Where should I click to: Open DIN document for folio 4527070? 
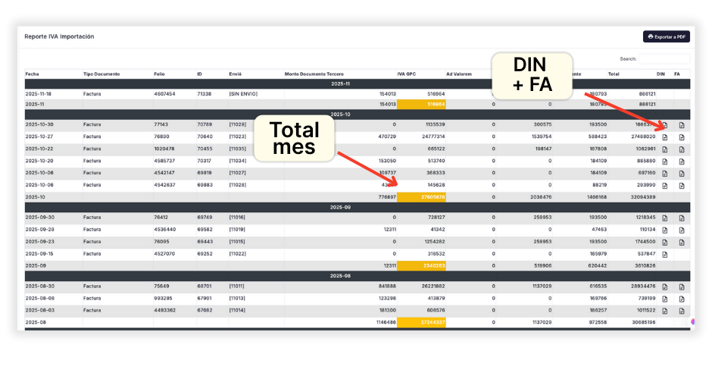[x=665, y=254]
